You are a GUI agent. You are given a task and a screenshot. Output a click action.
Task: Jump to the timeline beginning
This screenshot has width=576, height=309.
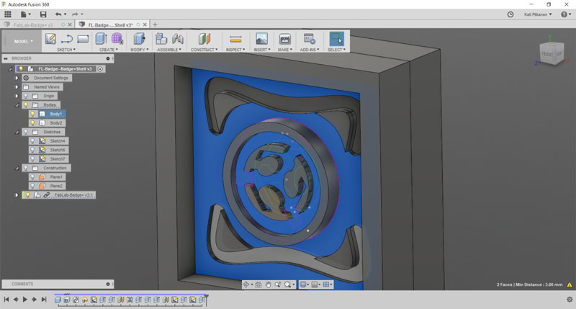pos(6,300)
